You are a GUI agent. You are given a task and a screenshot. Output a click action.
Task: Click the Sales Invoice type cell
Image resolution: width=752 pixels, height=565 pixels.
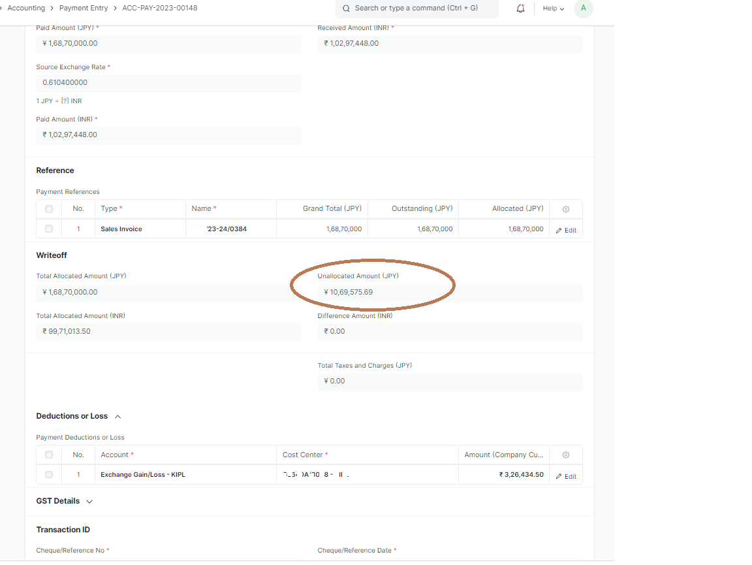(140, 229)
